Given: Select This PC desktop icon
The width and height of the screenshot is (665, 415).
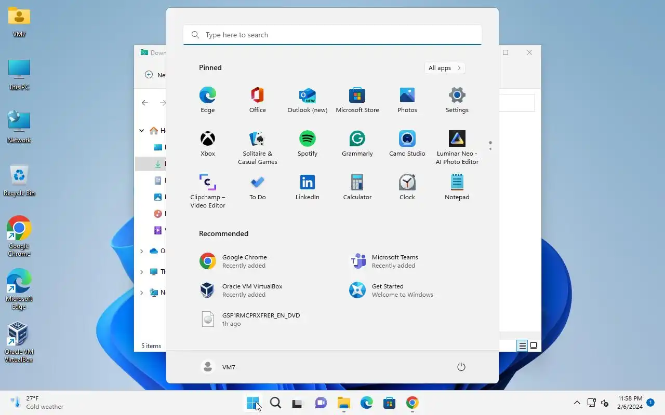Looking at the screenshot, I should click(x=19, y=75).
